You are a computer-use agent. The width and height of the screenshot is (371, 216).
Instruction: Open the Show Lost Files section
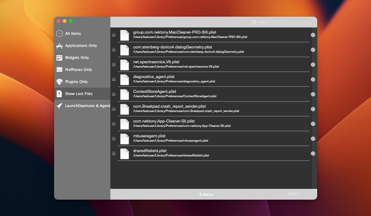[x=79, y=94]
